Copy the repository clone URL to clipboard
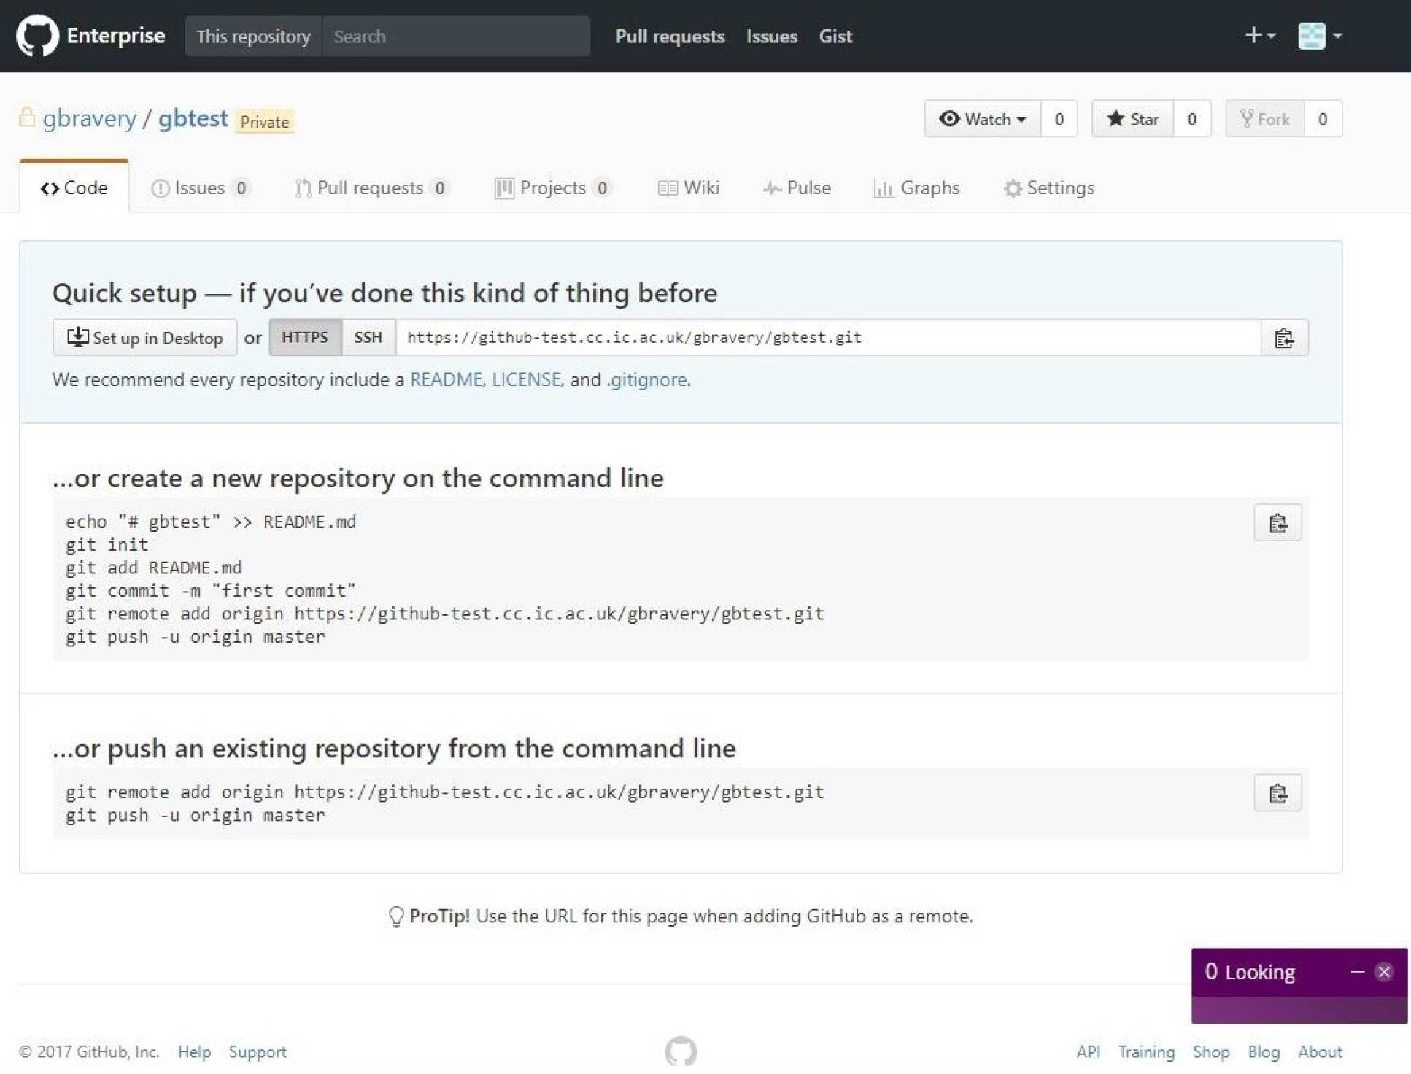 (1283, 338)
